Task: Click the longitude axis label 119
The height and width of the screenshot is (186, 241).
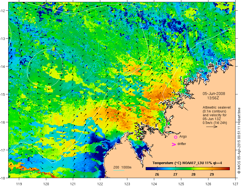Action: point(19,184)
